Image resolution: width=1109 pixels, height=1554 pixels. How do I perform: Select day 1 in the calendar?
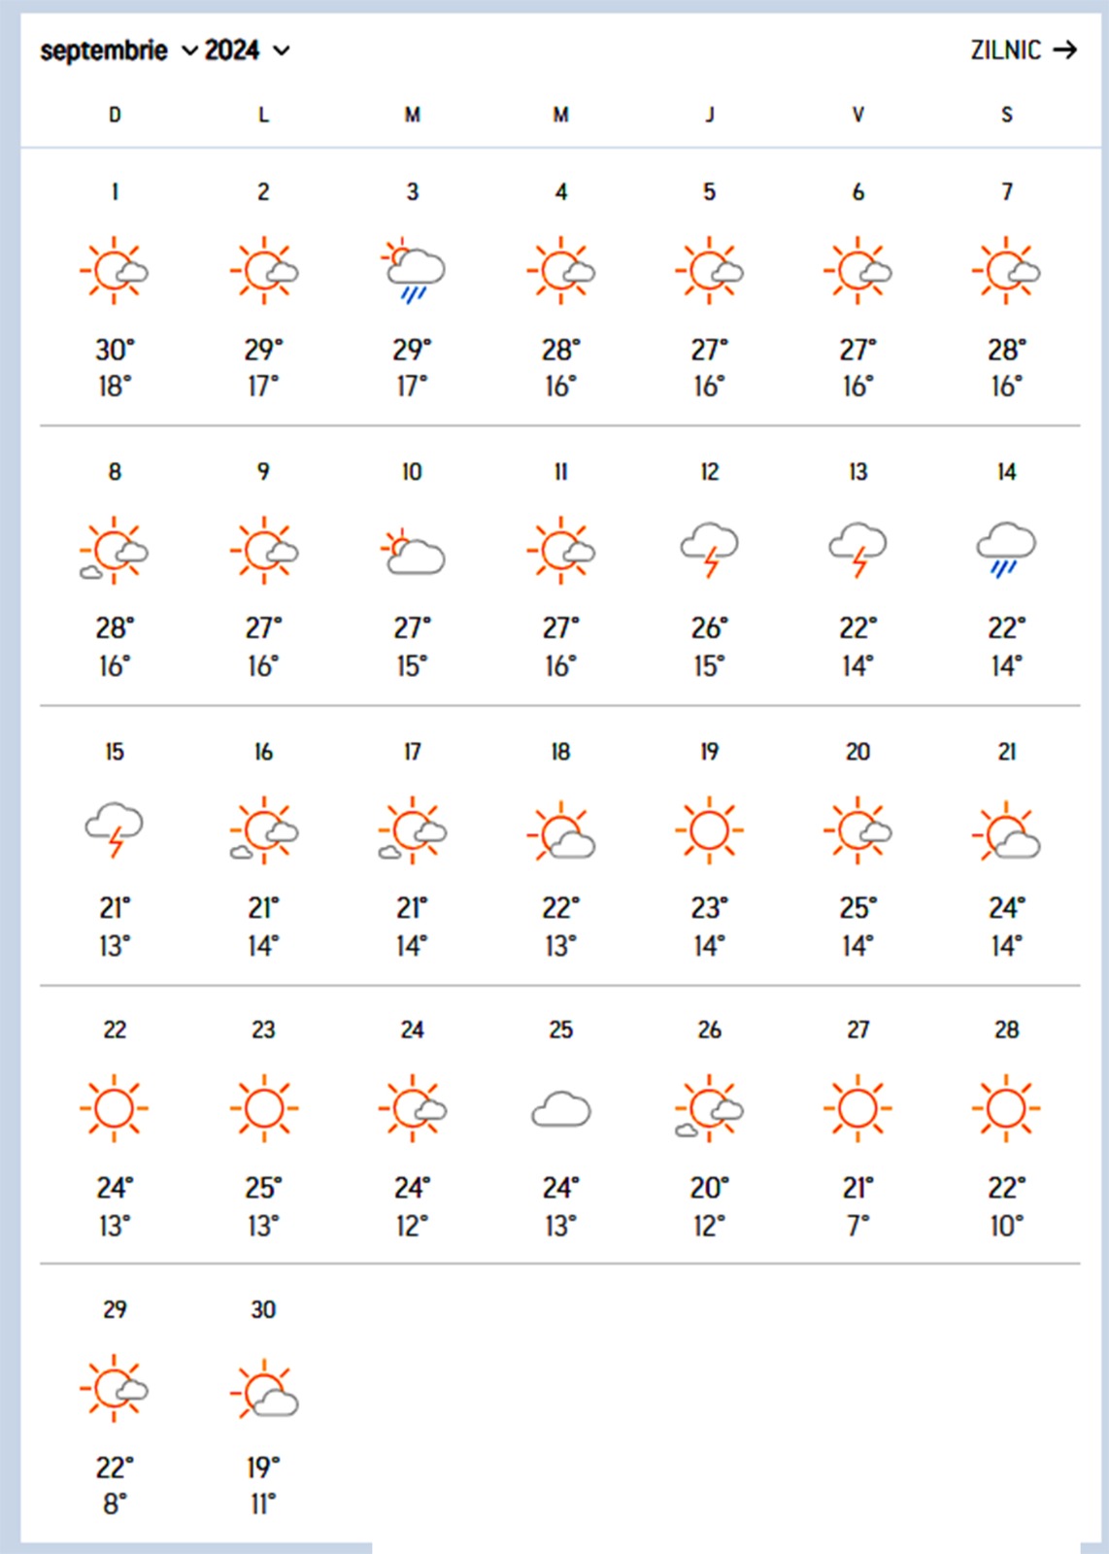115,192
